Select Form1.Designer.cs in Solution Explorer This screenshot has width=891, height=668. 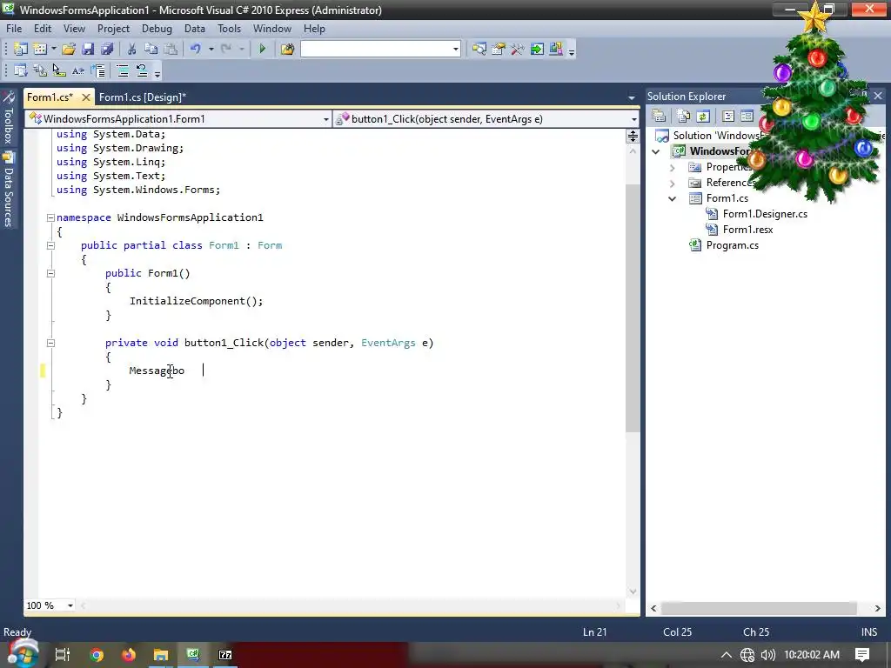coord(765,214)
